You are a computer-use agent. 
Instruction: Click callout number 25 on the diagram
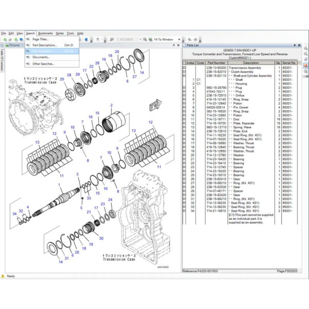62,79
